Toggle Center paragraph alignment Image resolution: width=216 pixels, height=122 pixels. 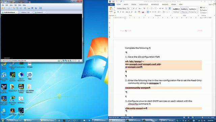click(150, 12)
